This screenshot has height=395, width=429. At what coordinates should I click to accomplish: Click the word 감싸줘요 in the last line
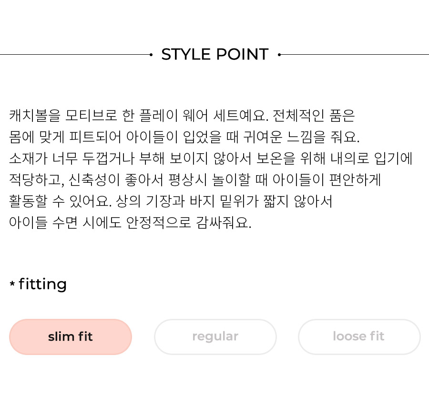click(224, 223)
